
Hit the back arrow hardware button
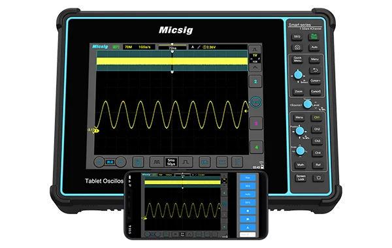pyautogui.click(x=315, y=70)
